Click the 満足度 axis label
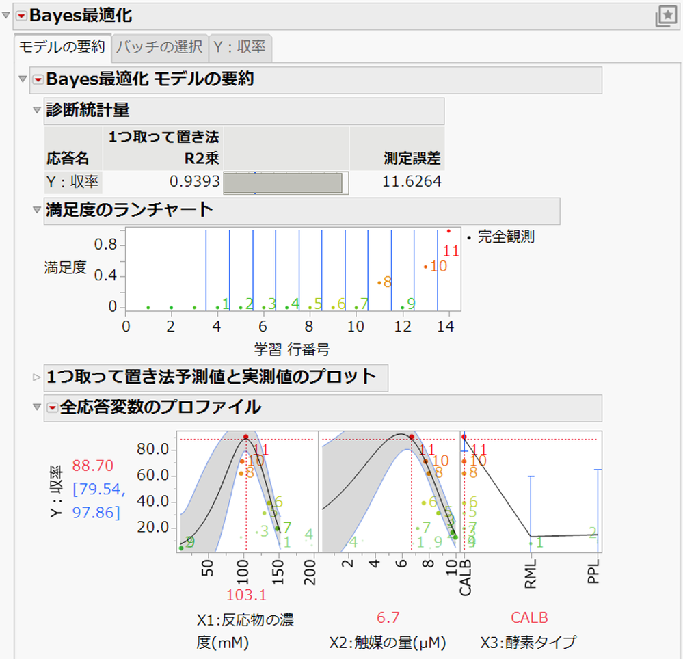This screenshot has height=659, width=683. [x=66, y=267]
